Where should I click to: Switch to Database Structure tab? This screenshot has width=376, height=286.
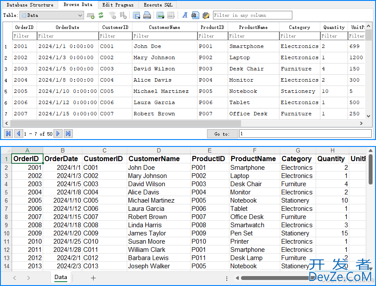point(30,5)
